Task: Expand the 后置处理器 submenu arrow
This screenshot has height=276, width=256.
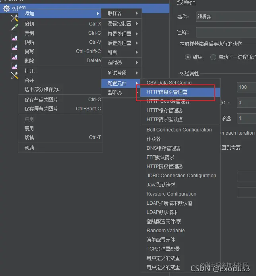Action: (x=137, y=43)
